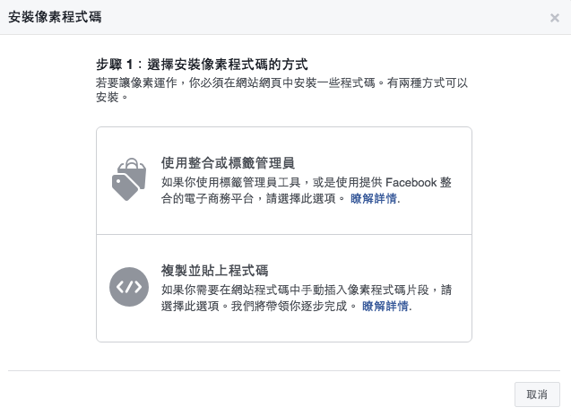Click the intro paragraph under step 1
571x416 pixels.
(281, 89)
